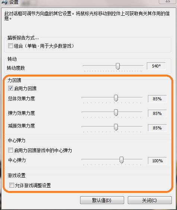The image size is (177, 210).
Task: Click the 540° rotation degrees field
Action: 156,66
